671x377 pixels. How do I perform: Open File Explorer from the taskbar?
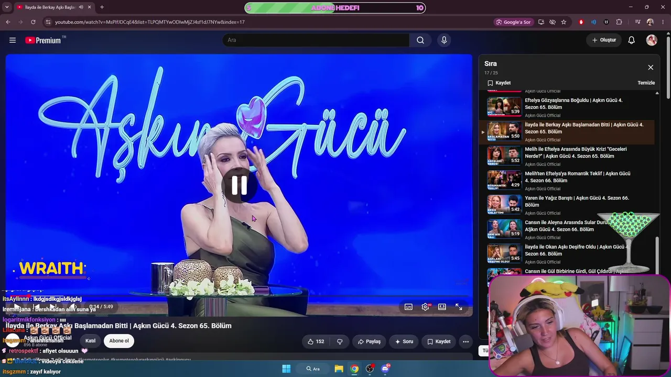(x=339, y=369)
